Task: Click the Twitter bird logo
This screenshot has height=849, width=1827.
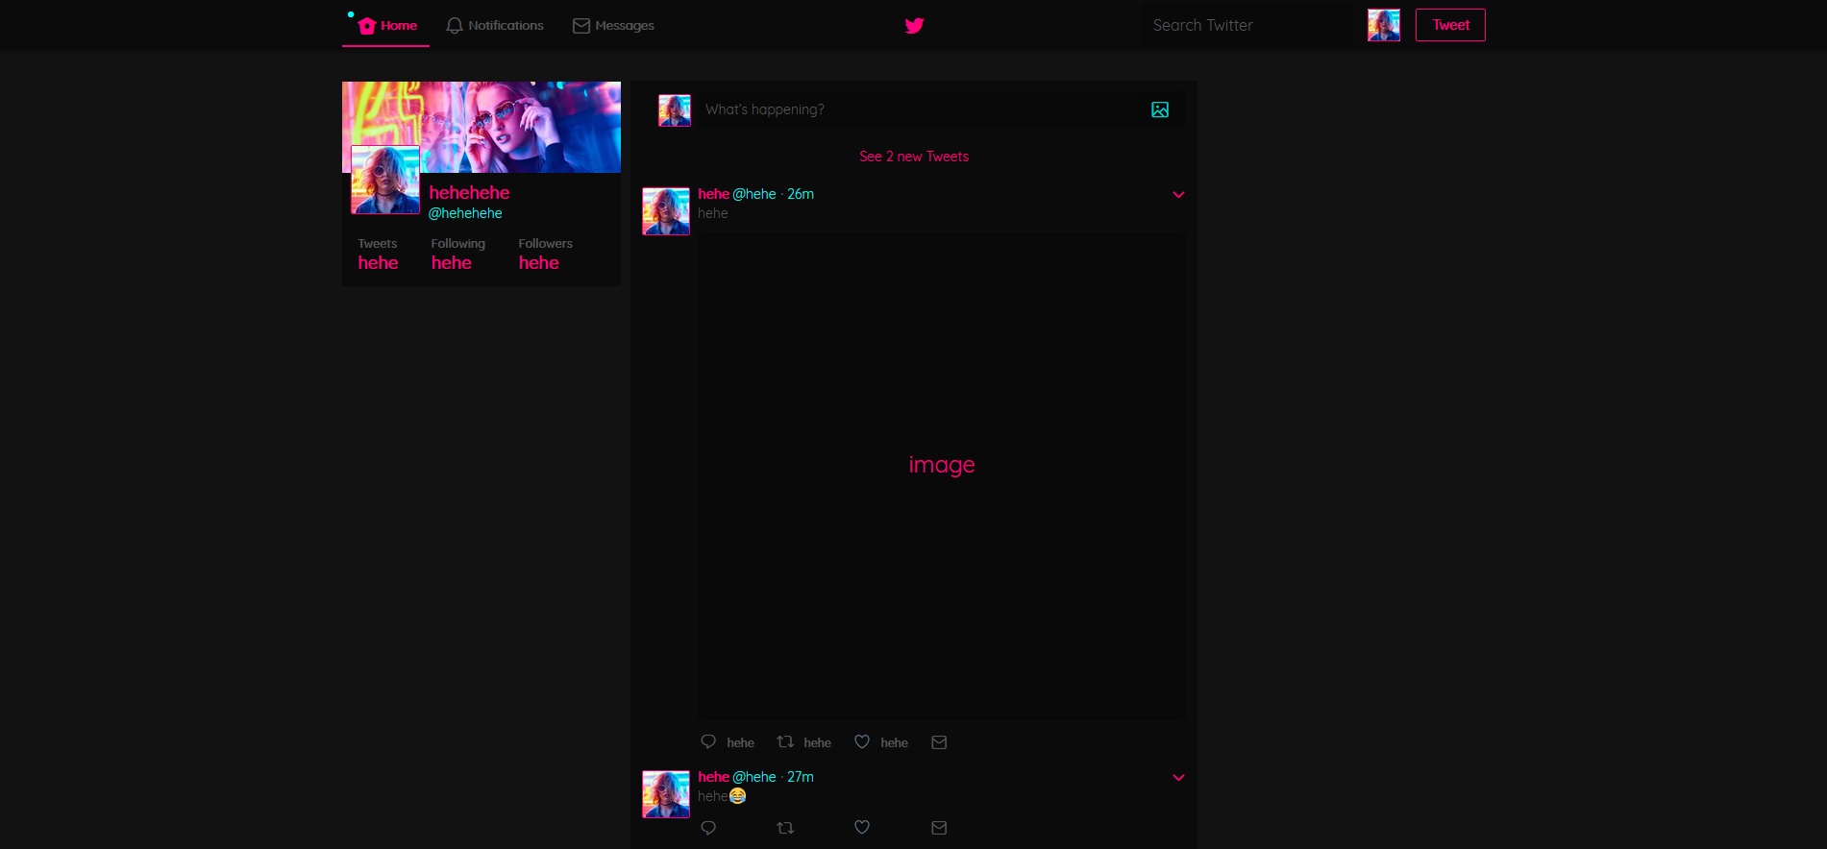Action: pyautogui.click(x=914, y=26)
